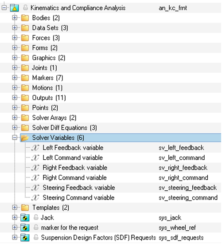Click the lock icon beside Jack

click(x=36, y=217)
